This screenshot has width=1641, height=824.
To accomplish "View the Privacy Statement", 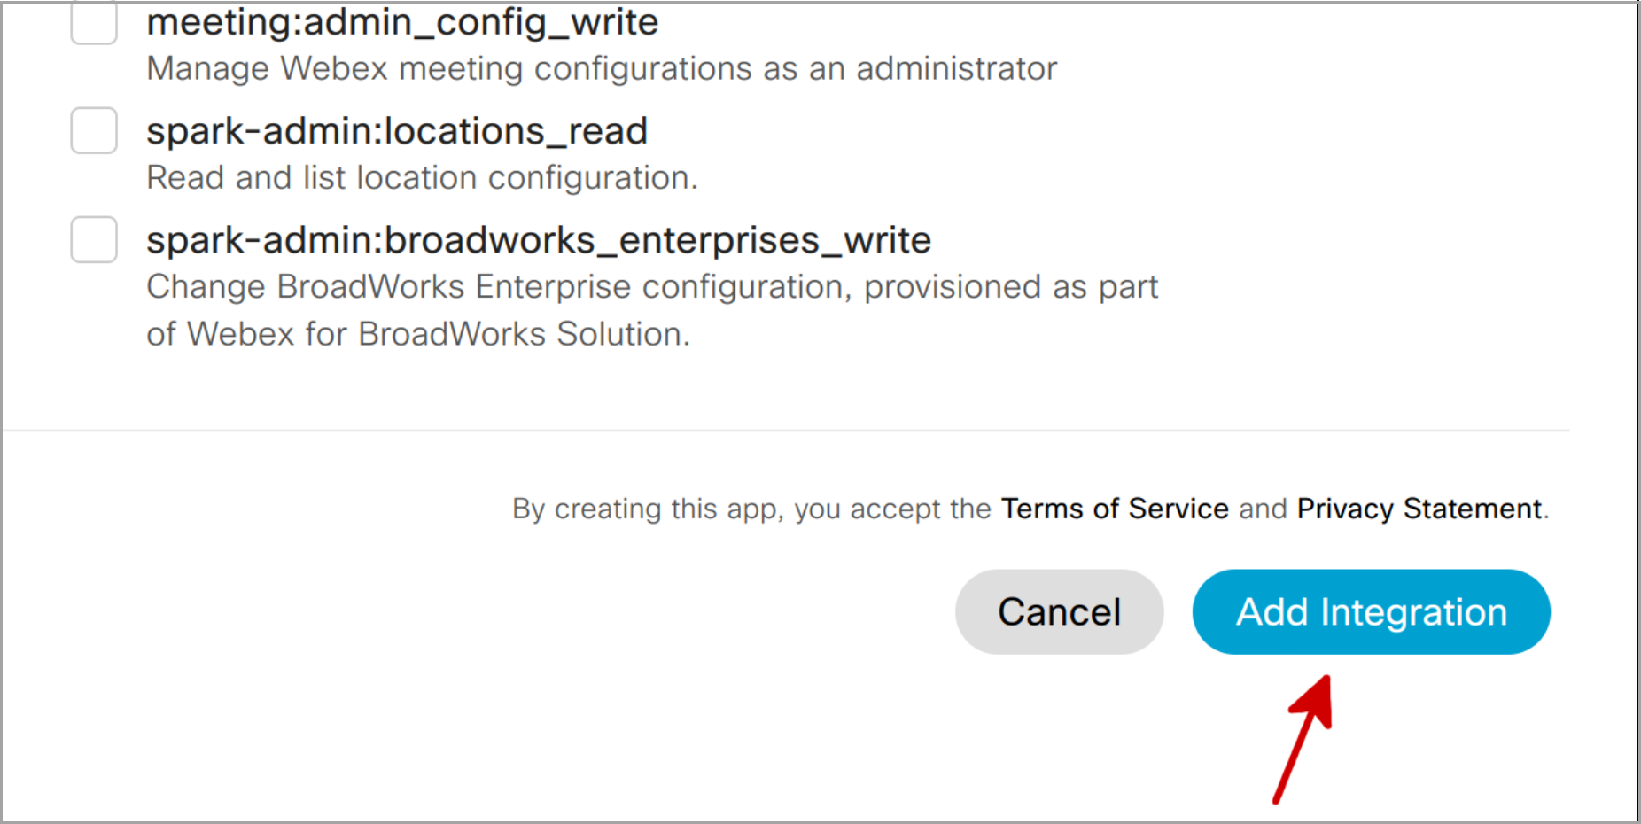I will pyautogui.click(x=1419, y=509).
